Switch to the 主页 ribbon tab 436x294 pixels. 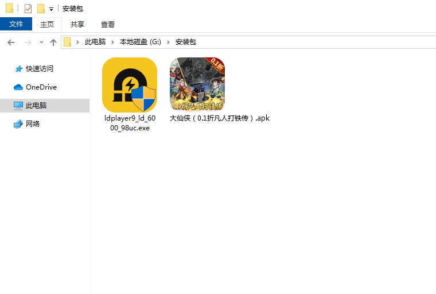(47, 24)
